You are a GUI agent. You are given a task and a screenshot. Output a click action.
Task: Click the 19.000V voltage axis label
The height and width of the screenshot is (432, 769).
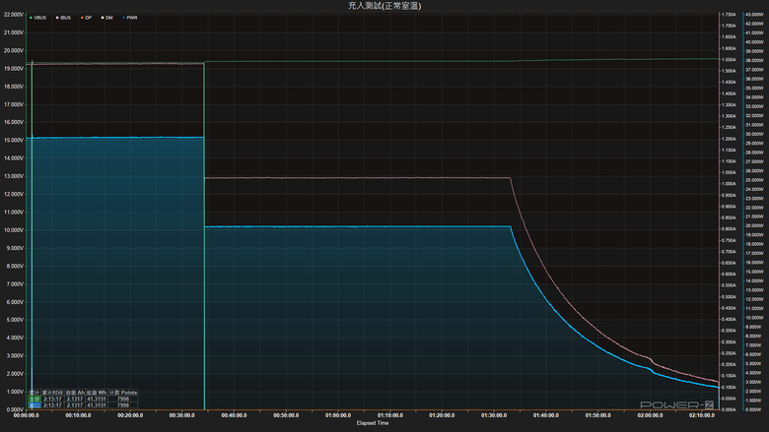[x=14, y=69]
